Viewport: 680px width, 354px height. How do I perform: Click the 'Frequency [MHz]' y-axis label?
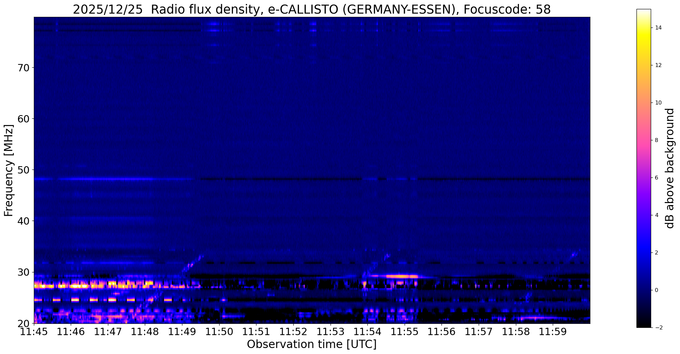(9, 171)
